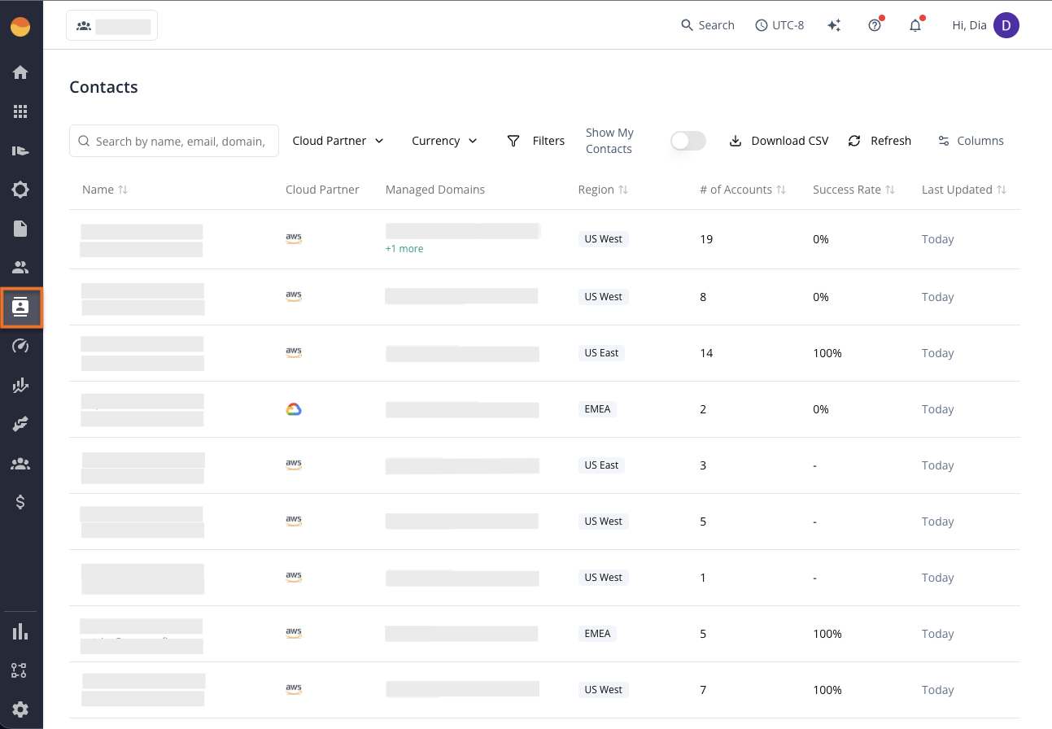Open the sparkle AI assistant icon
Image resolution: width=1052 pixels, height=729 pixels.
834,25
